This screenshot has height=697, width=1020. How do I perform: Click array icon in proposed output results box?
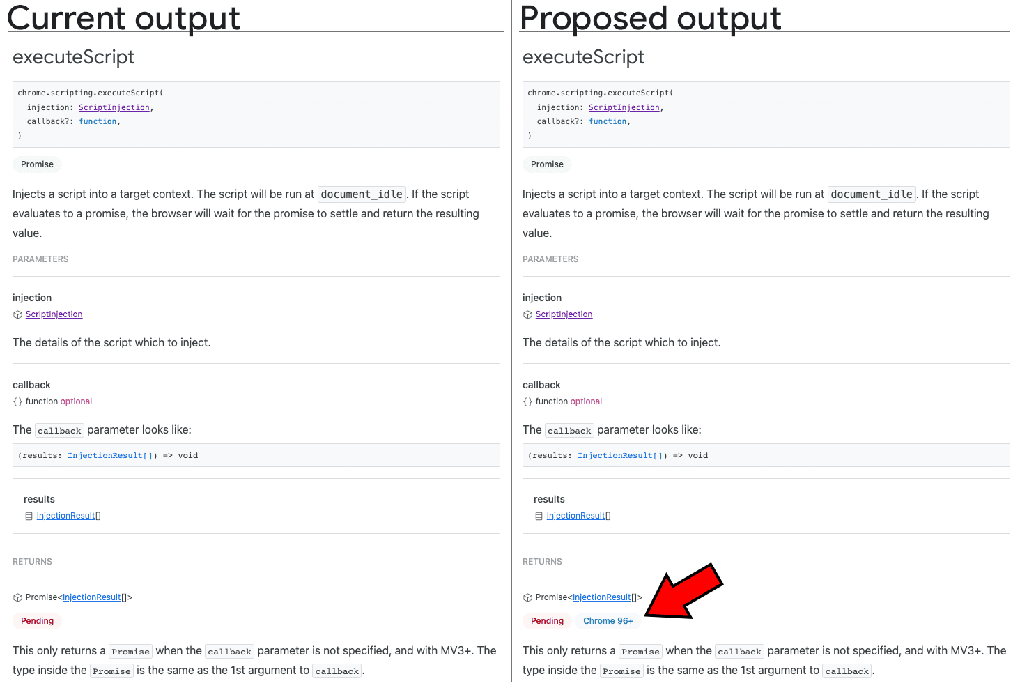click(538, 516)
